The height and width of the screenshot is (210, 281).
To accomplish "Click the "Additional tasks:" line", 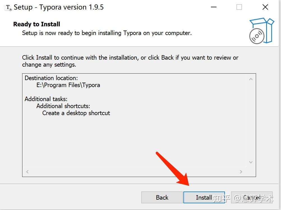I will [x=46, y=99].
